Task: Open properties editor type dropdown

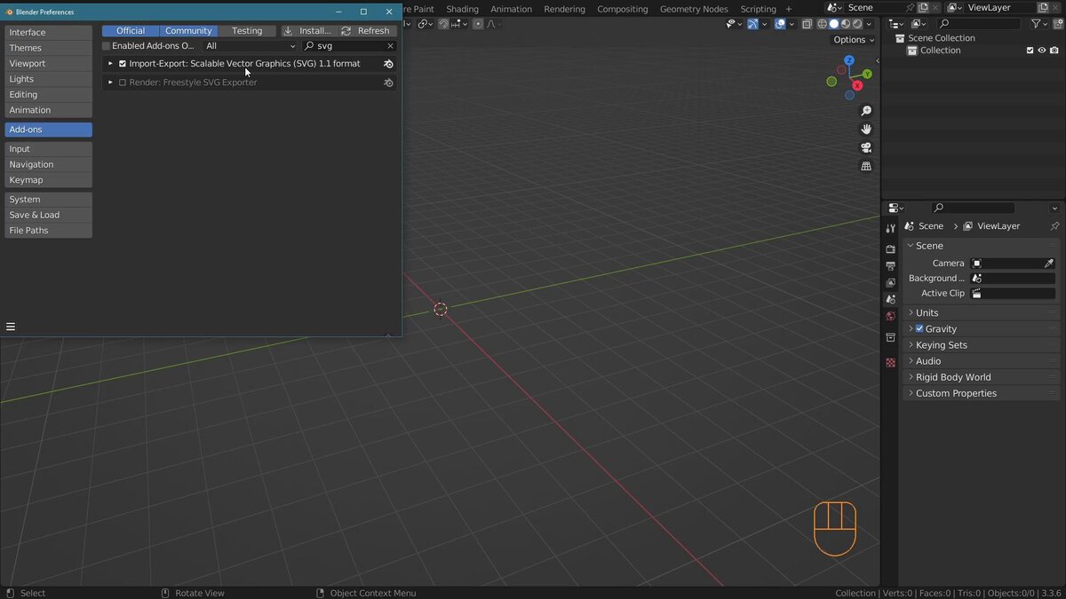Action: [x=895, y=208]
